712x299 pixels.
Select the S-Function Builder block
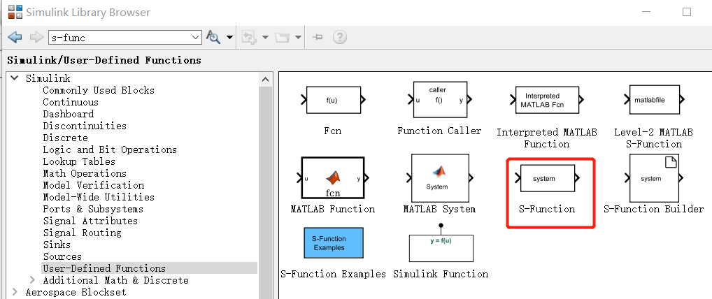[653, 178]
